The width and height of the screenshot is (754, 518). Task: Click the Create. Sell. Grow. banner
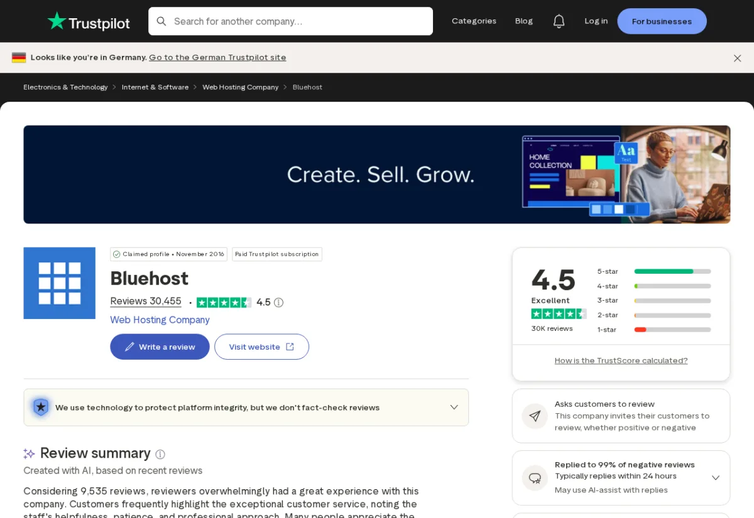pyautogui.click(x=377, y=175)
